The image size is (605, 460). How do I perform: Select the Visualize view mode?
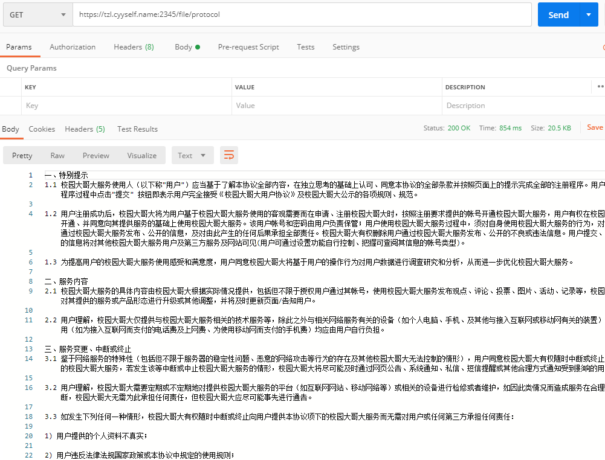[x=142, y=155]
